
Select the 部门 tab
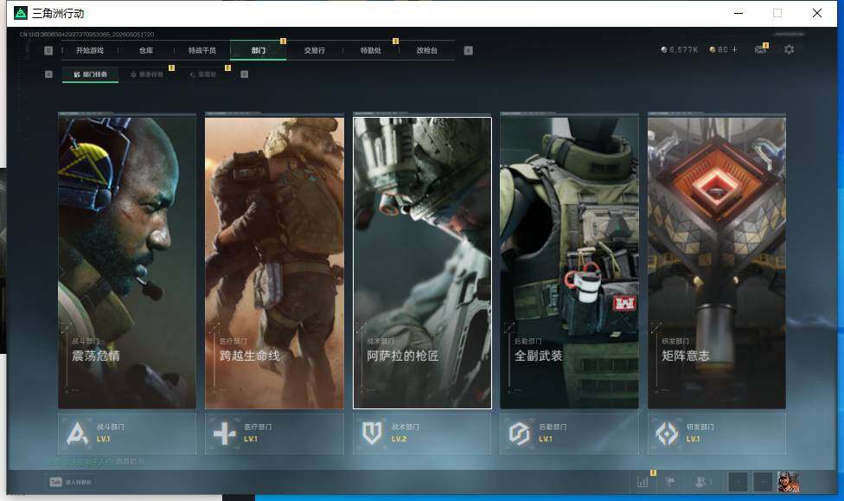(259, 50)
